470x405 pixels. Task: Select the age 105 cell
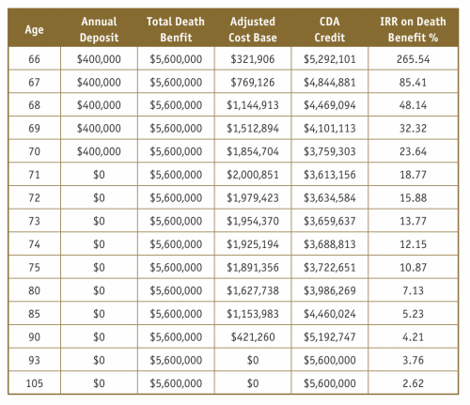(x=34, y=383)
